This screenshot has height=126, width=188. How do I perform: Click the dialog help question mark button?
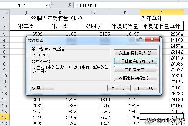click(x=140, y=39)
